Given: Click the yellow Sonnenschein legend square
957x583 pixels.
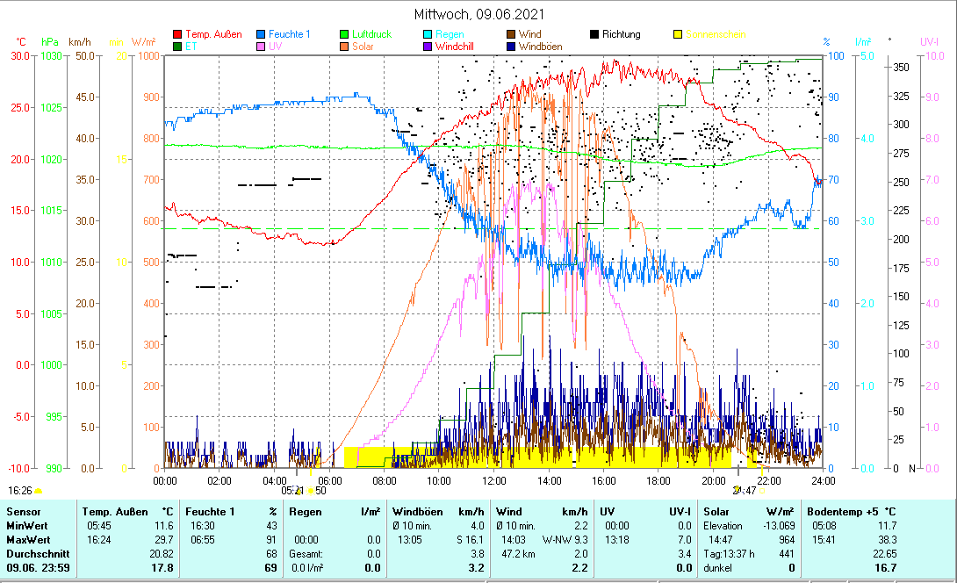Looking at the screenshot, I should 677,34.
